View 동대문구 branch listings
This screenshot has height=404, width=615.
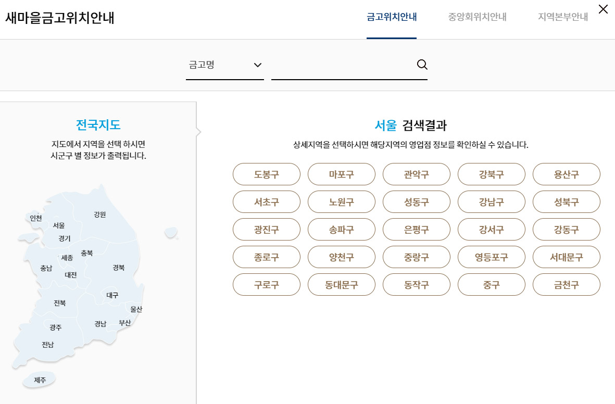[341, 284]
